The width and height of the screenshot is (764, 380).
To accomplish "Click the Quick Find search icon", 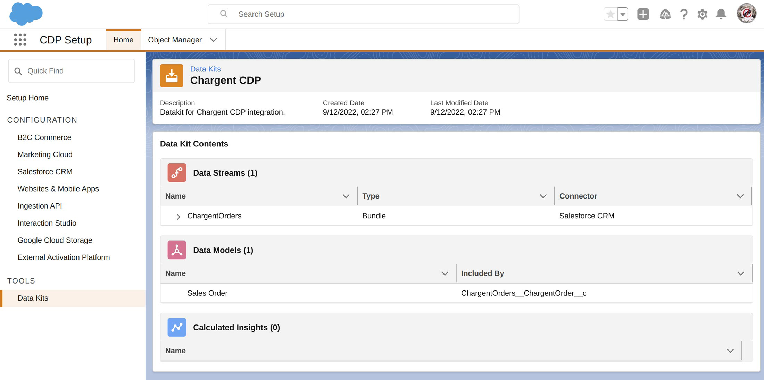I will point(18,71).
